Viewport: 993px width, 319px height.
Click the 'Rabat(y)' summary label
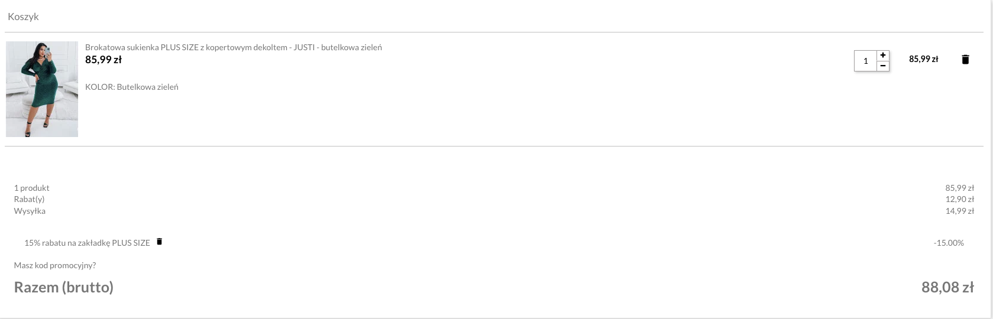[x=30, y=199]
